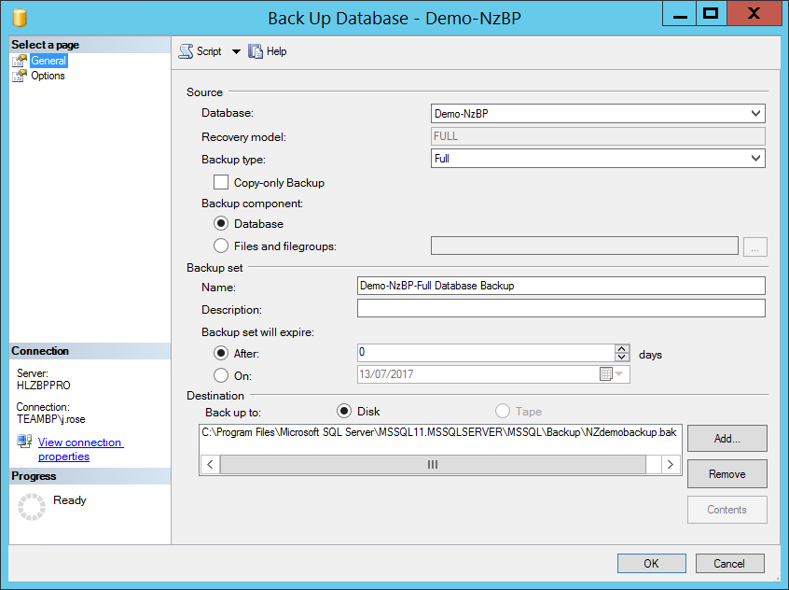This screenshot has width=789, height=590.
Task: Select the On expiry date radio
Action: point(221,375)
